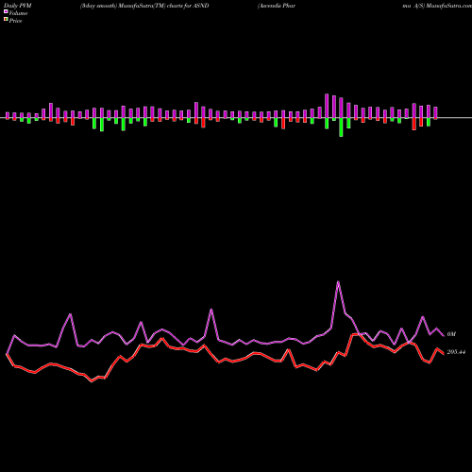Click the 0M volume line end label
472x472 pixels.
coord(451,334)
